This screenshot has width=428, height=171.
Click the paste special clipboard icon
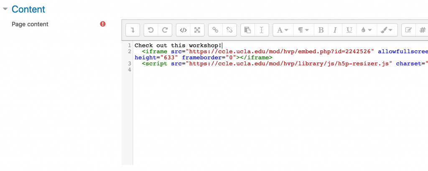coord(247,30)
